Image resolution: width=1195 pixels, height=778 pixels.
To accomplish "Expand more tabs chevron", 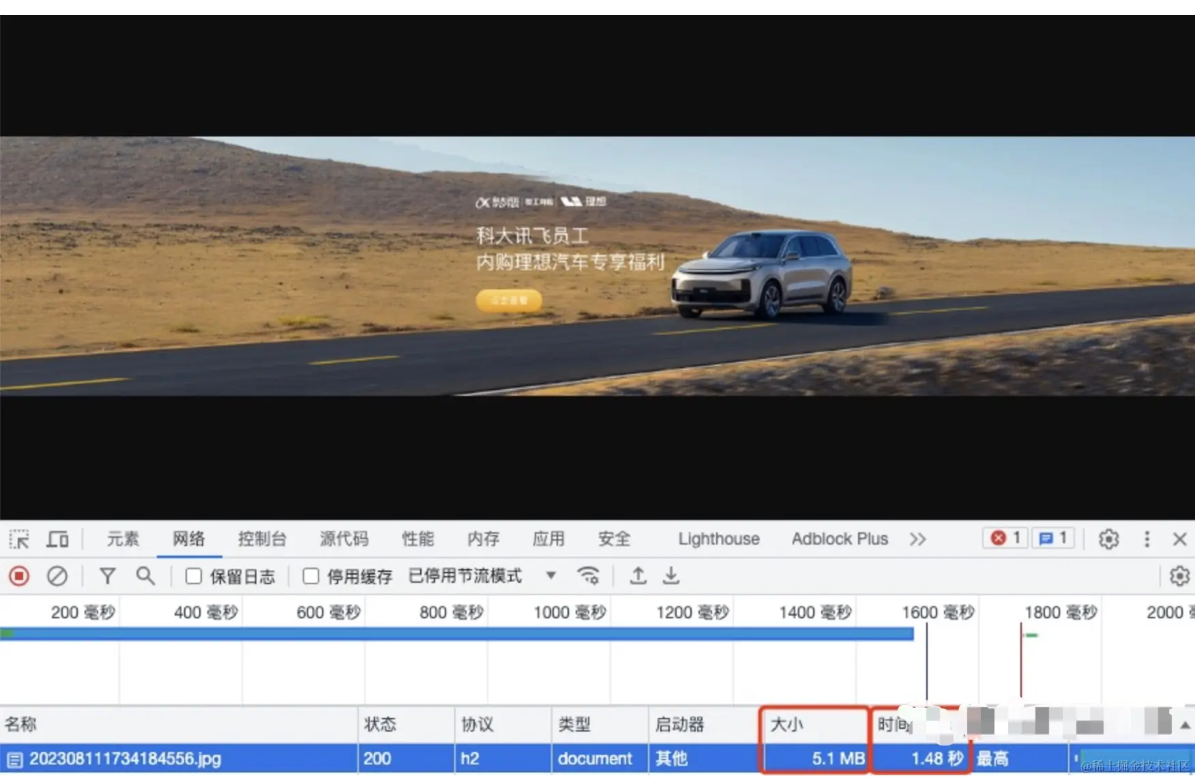I will point(917,539).
